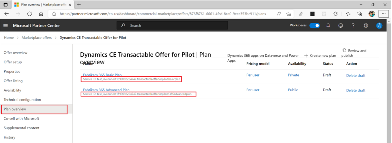Open the feedback smiley icon
This screenshot has width=392, height=143.
341,26
